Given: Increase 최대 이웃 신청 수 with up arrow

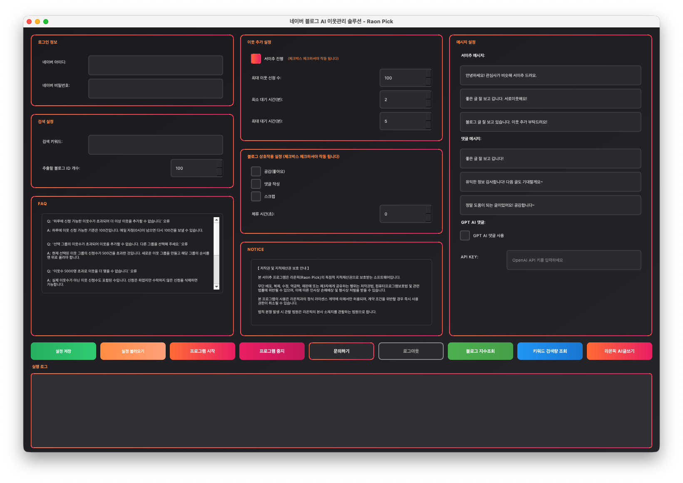Looking at the screenshot, I should click(x=429, y=74).
